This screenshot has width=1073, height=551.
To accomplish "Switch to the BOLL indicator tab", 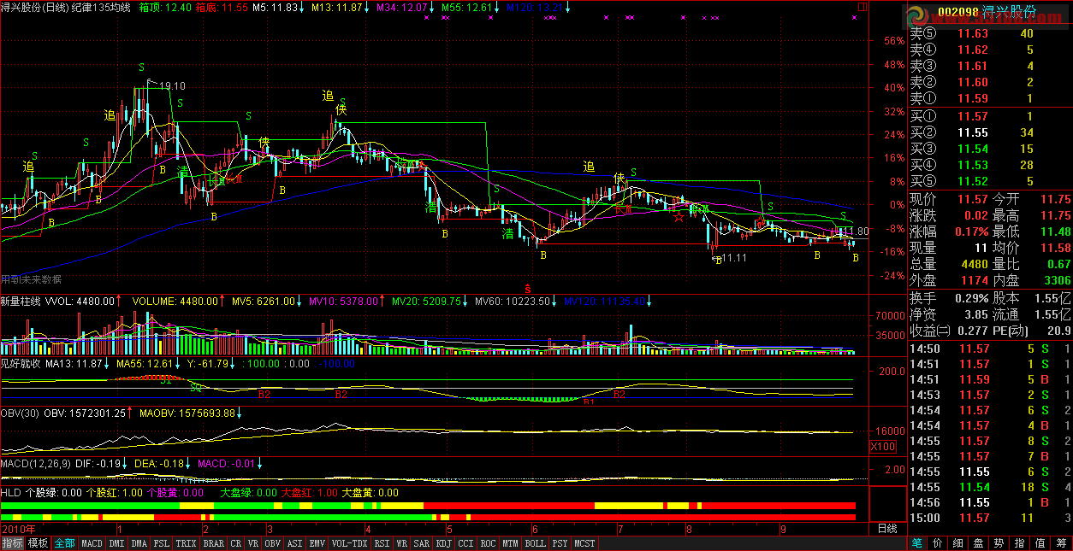I will coord(535,543).
